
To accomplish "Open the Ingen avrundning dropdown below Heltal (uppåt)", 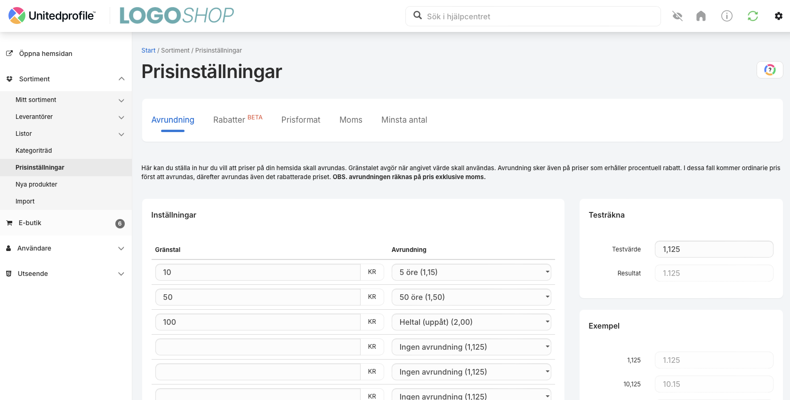I will click(471, 347).
